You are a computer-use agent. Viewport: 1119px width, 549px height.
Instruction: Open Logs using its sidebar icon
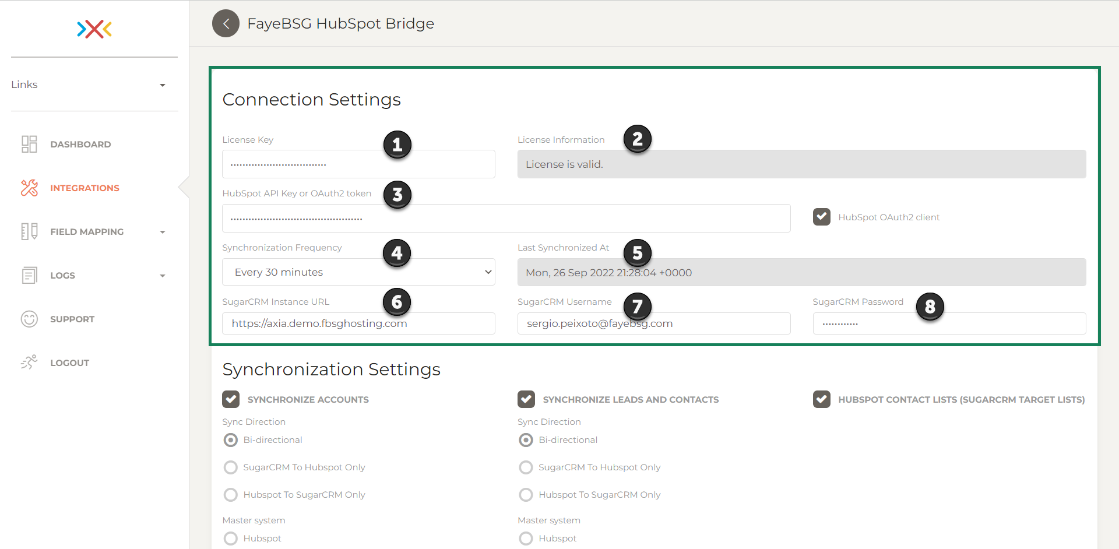[x=29, y=275]
